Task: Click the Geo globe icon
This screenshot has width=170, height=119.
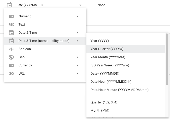Action: tap(11, 57)
